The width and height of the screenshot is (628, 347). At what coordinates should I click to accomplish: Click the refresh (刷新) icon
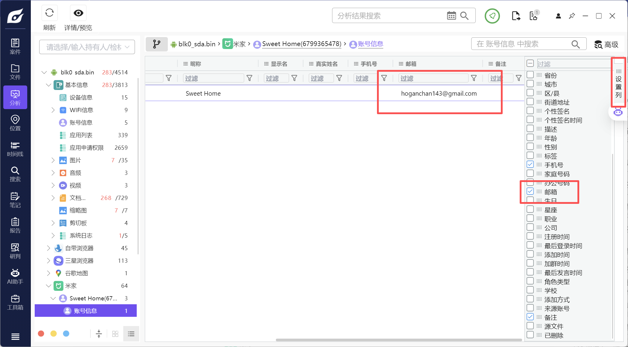coord(49,13)
